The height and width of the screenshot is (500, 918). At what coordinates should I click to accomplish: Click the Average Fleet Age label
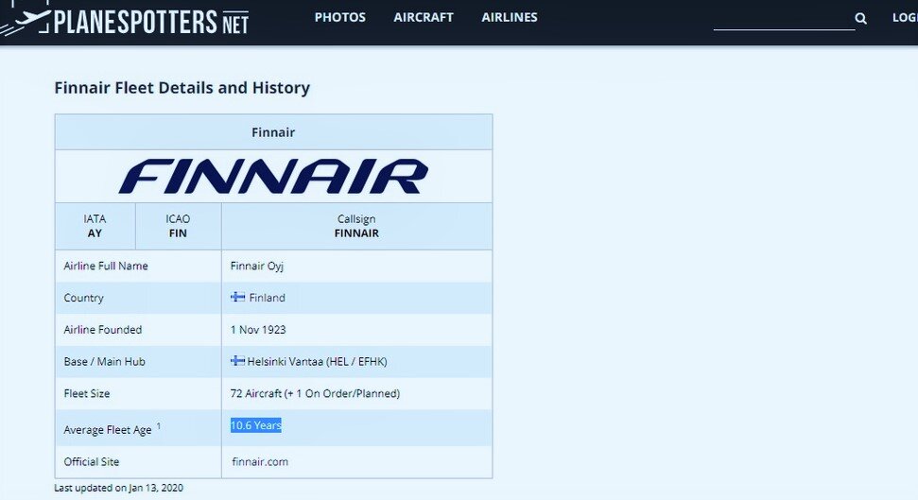point(108,430)
